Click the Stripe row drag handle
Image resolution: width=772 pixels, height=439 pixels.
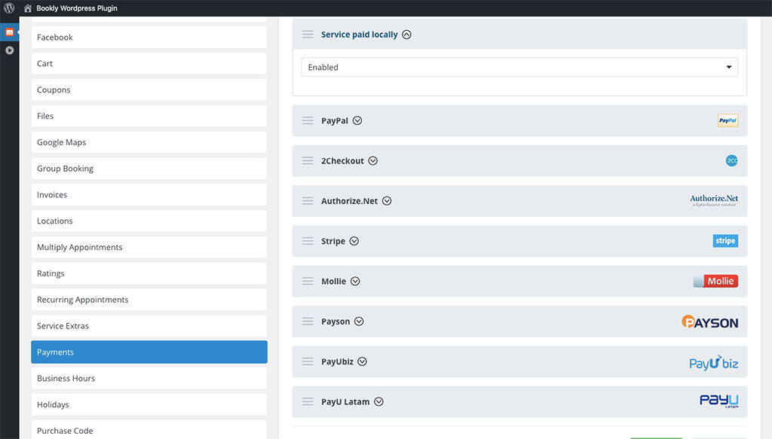(x=308, y=241)
